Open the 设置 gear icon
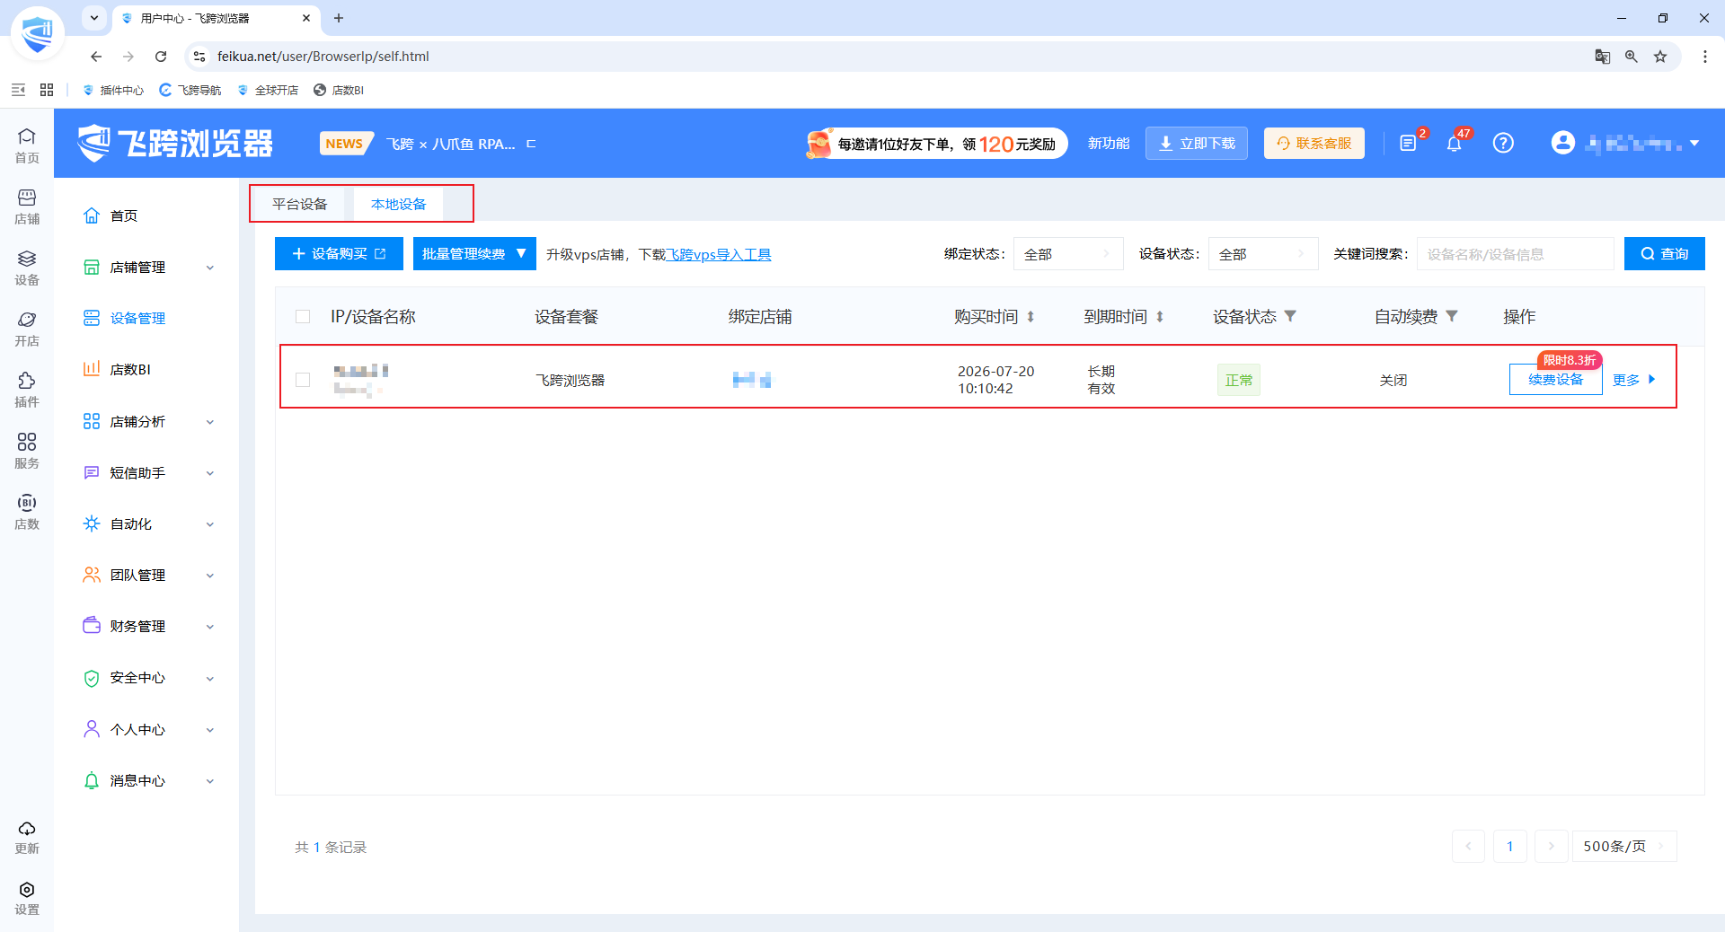This screenshot has height=932, width=1725. click(x=27, y=898)
